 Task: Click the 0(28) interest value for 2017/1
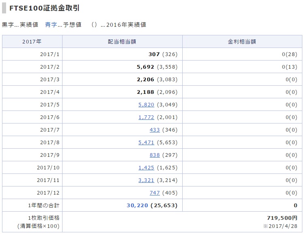pyautogui.click(x=289, y=54)
